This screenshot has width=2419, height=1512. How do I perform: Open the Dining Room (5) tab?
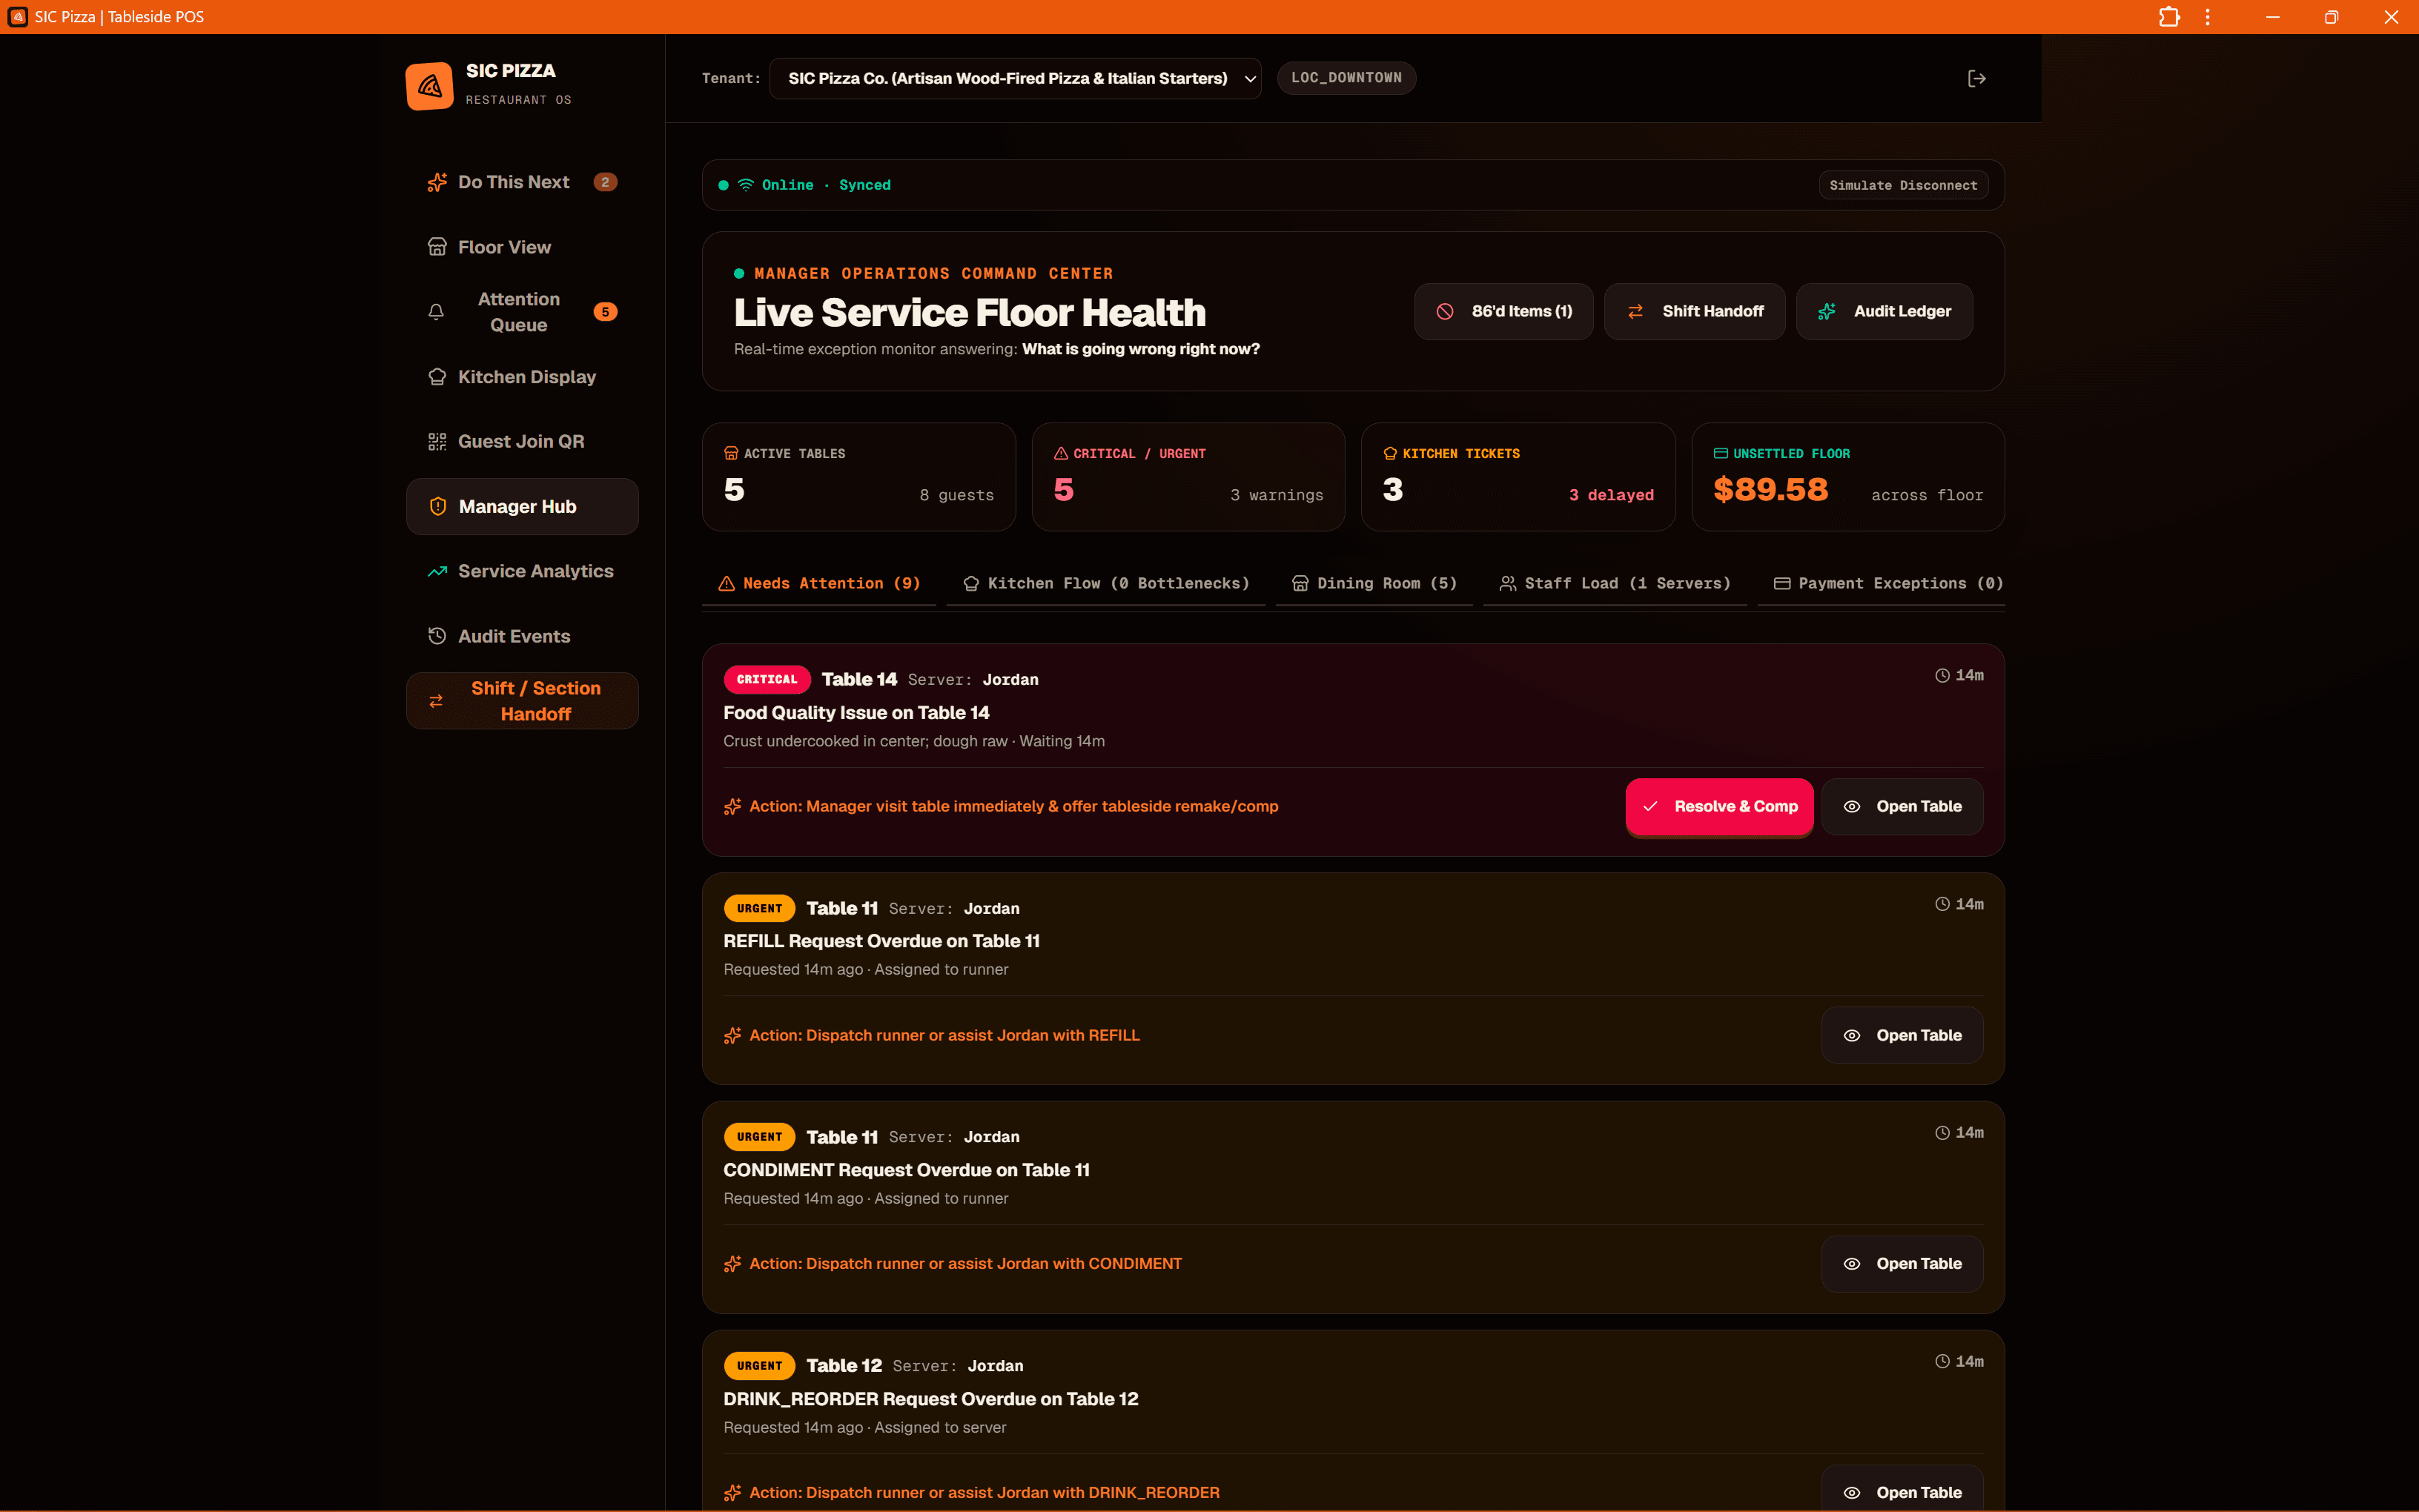(x=1374, y=583)
